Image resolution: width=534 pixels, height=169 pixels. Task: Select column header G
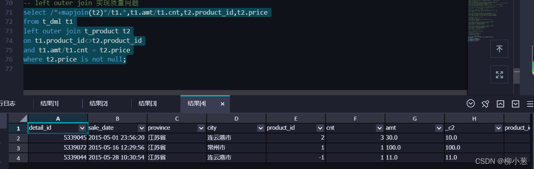click(415, 118)
